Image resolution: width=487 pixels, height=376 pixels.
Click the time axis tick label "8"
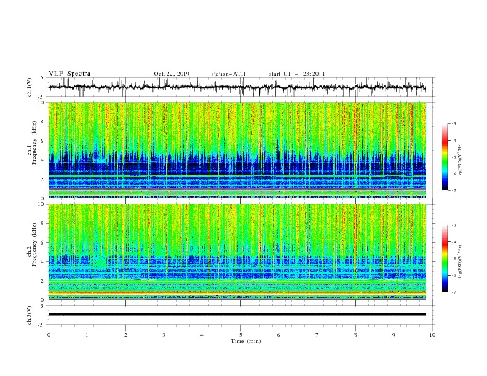pos(355,335)
